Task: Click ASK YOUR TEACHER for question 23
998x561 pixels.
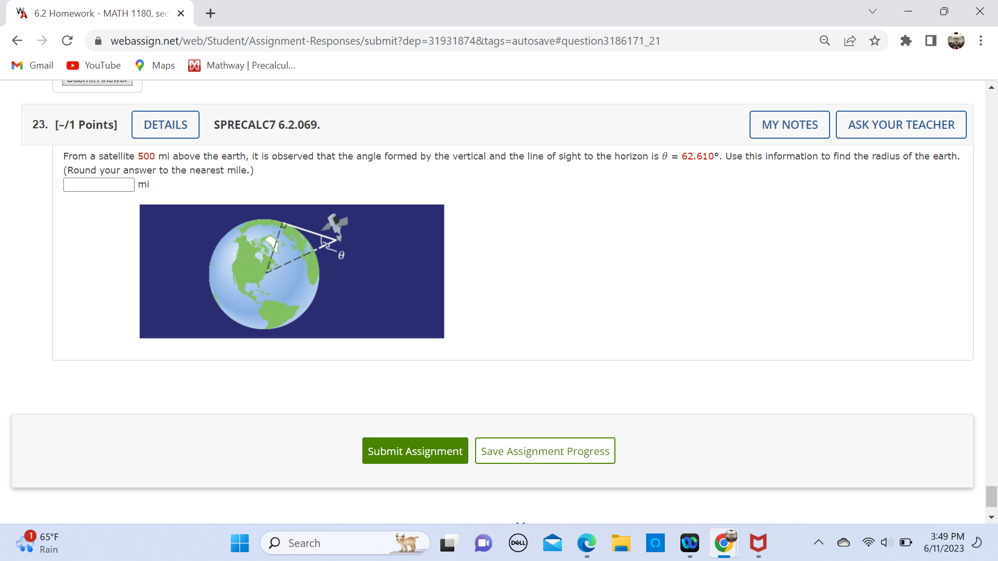Action: tap(901, 125)
